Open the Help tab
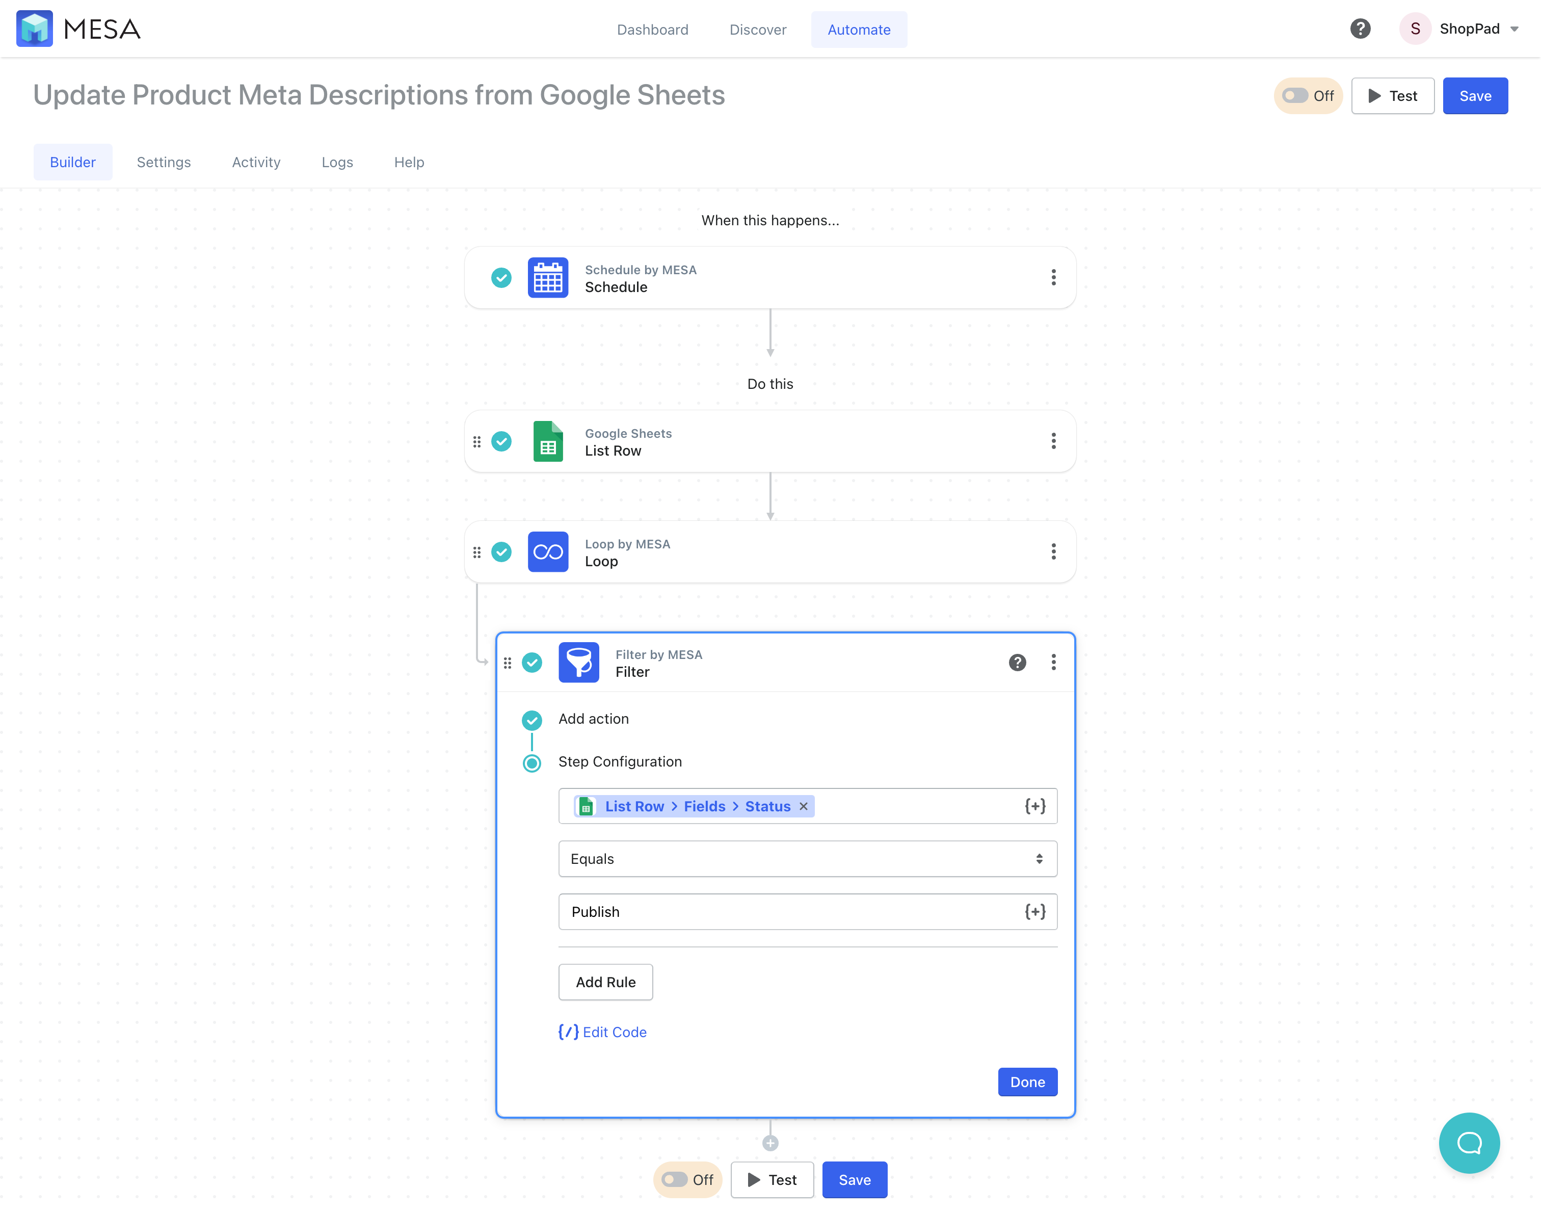1541x1215 pixels. 409,162
